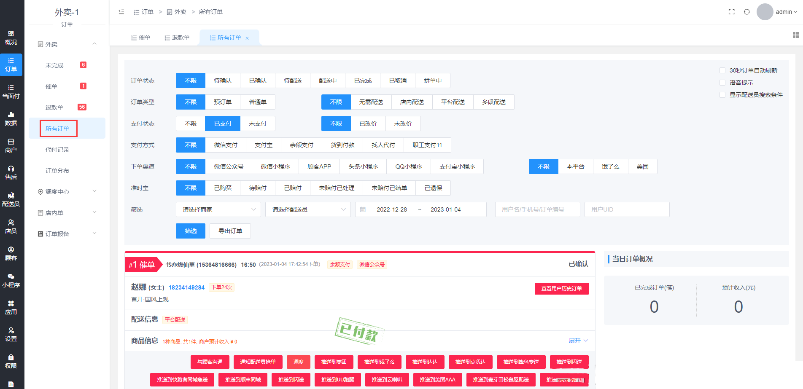
Task: Enable 30秒订单自动刷新 checkbox
Action: [x=722, y=70]
